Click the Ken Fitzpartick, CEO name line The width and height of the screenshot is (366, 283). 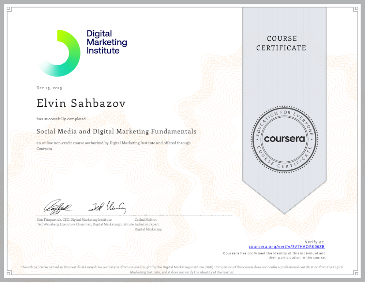[74, 220]
